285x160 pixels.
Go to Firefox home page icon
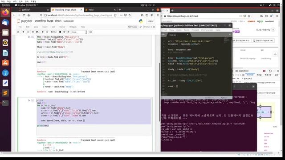[28, 15]
